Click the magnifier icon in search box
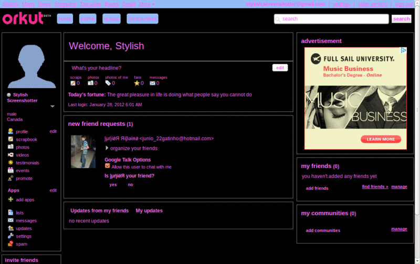 point(278,19)
